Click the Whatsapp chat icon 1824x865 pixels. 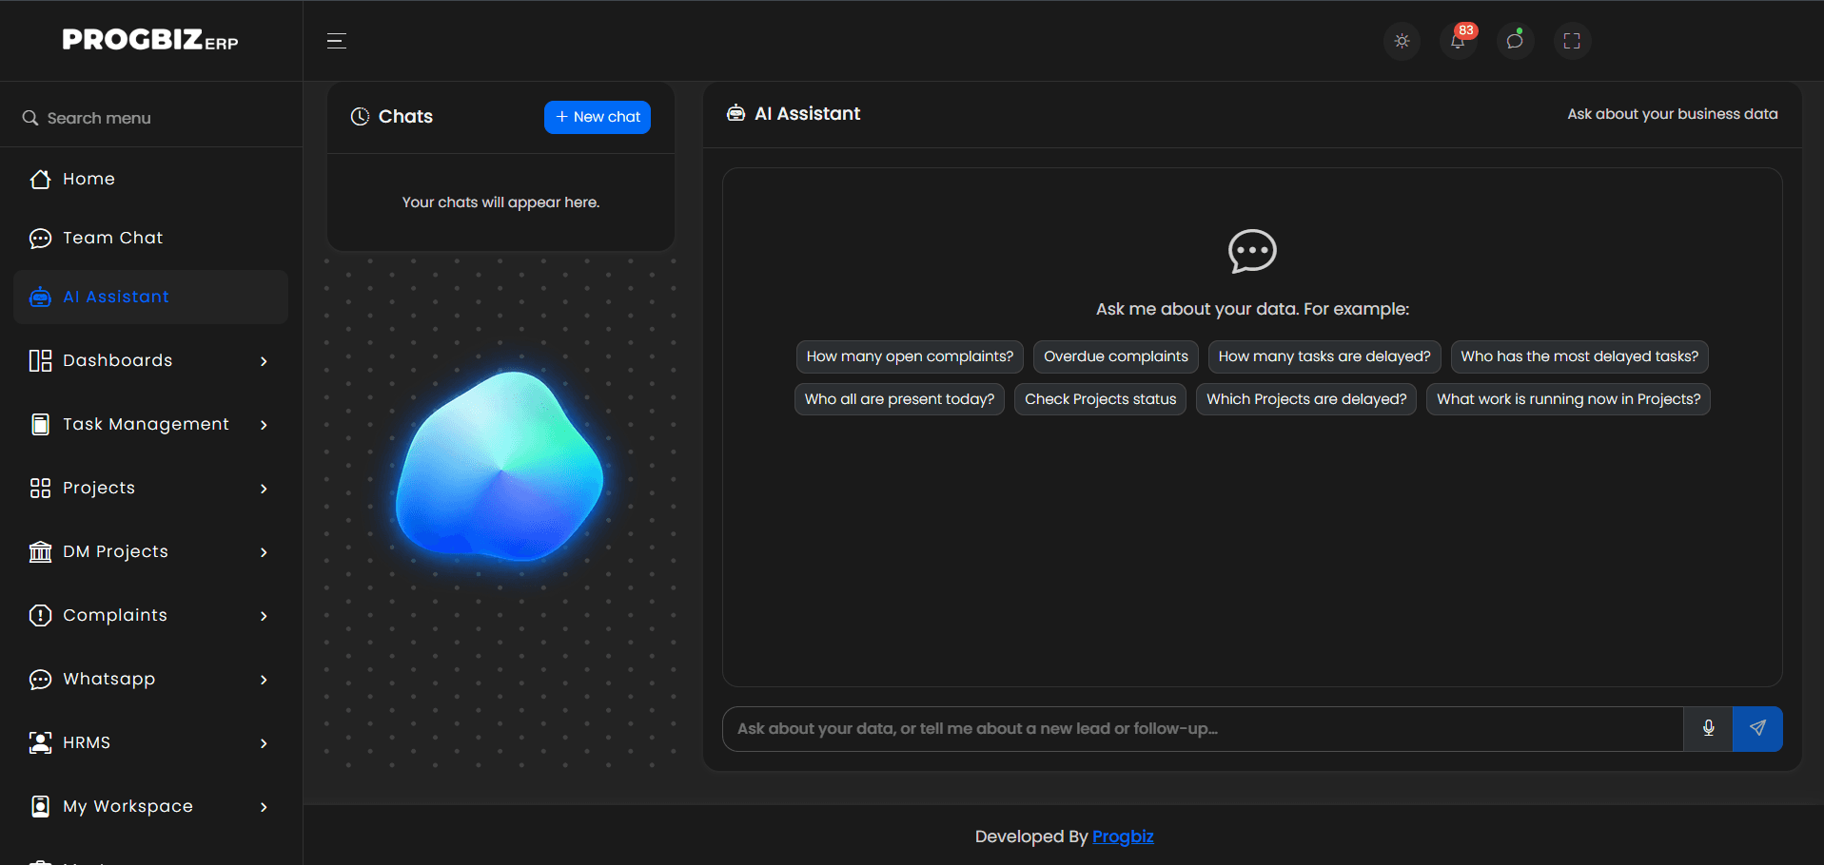click(40, 679)
